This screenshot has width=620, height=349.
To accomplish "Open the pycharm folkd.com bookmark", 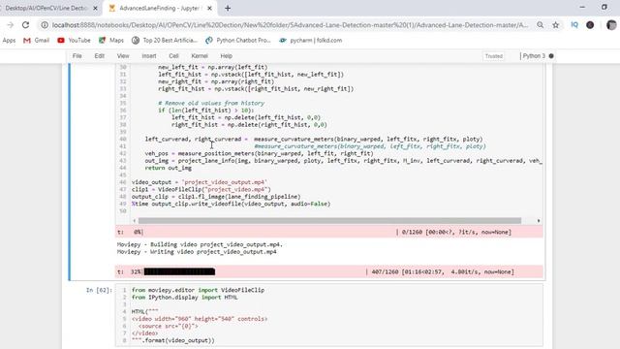I will pyautogui.click(x=310, y=41).
